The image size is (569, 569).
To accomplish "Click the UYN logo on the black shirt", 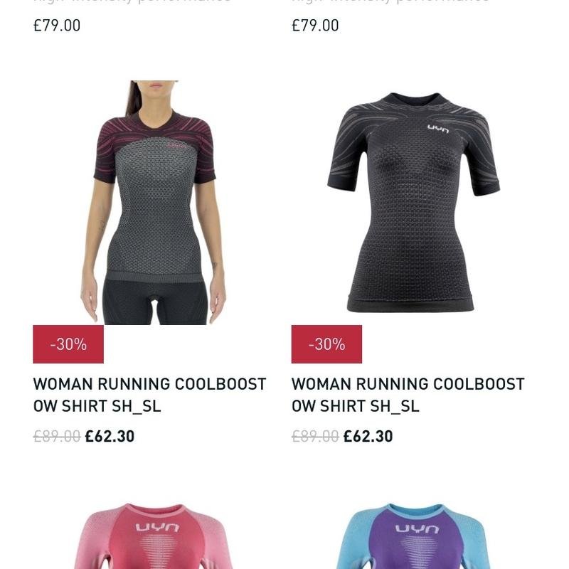I will [x=438, y=129].
